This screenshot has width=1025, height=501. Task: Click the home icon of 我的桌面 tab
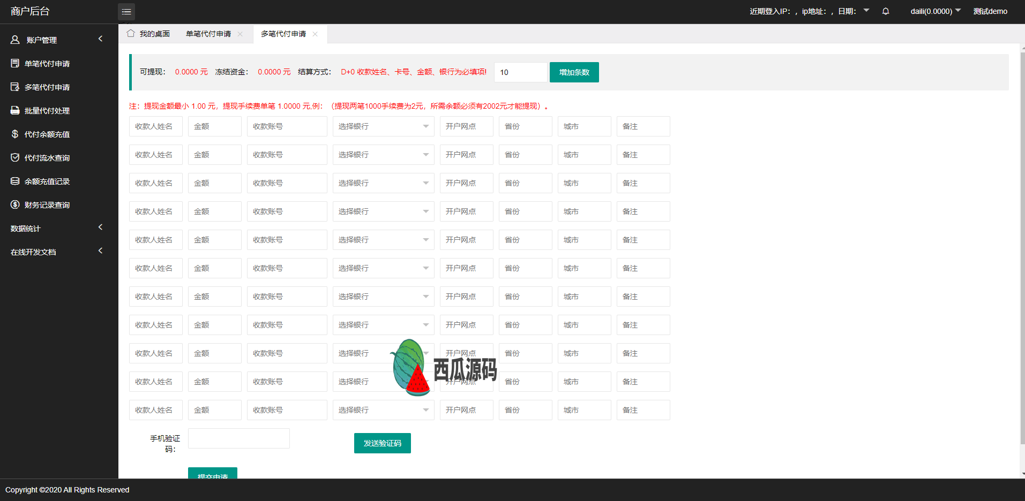[131, 33]
